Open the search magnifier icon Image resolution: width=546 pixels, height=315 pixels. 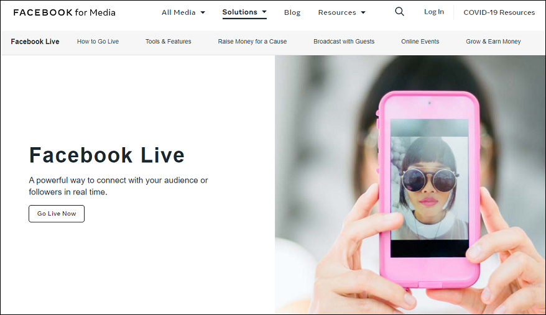[x=399, y=12]
